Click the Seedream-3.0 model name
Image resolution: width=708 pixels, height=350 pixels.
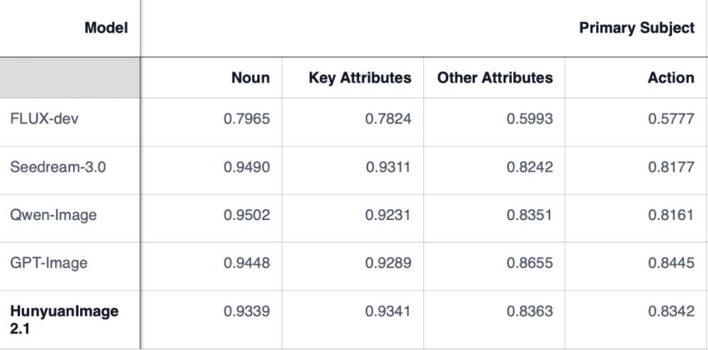(x=58, y=167)
